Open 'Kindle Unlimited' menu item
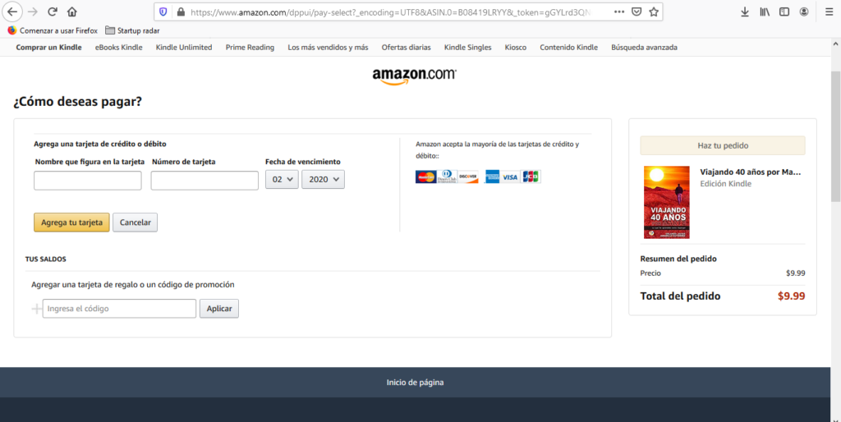 coord(184,47)
